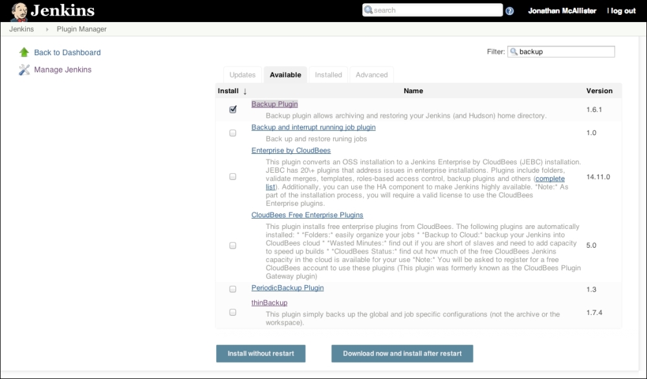
Task: Focus the top search field
Action: point(432,10)
